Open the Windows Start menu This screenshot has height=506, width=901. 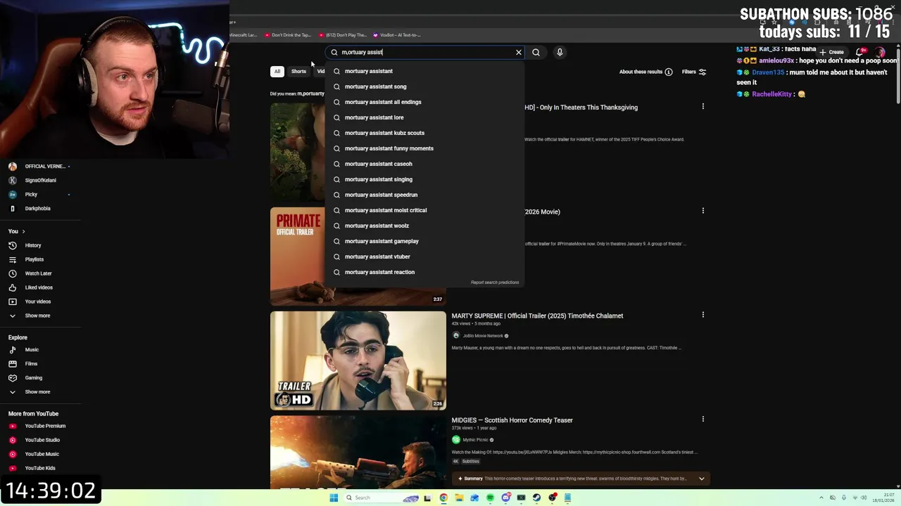point(334,498)
